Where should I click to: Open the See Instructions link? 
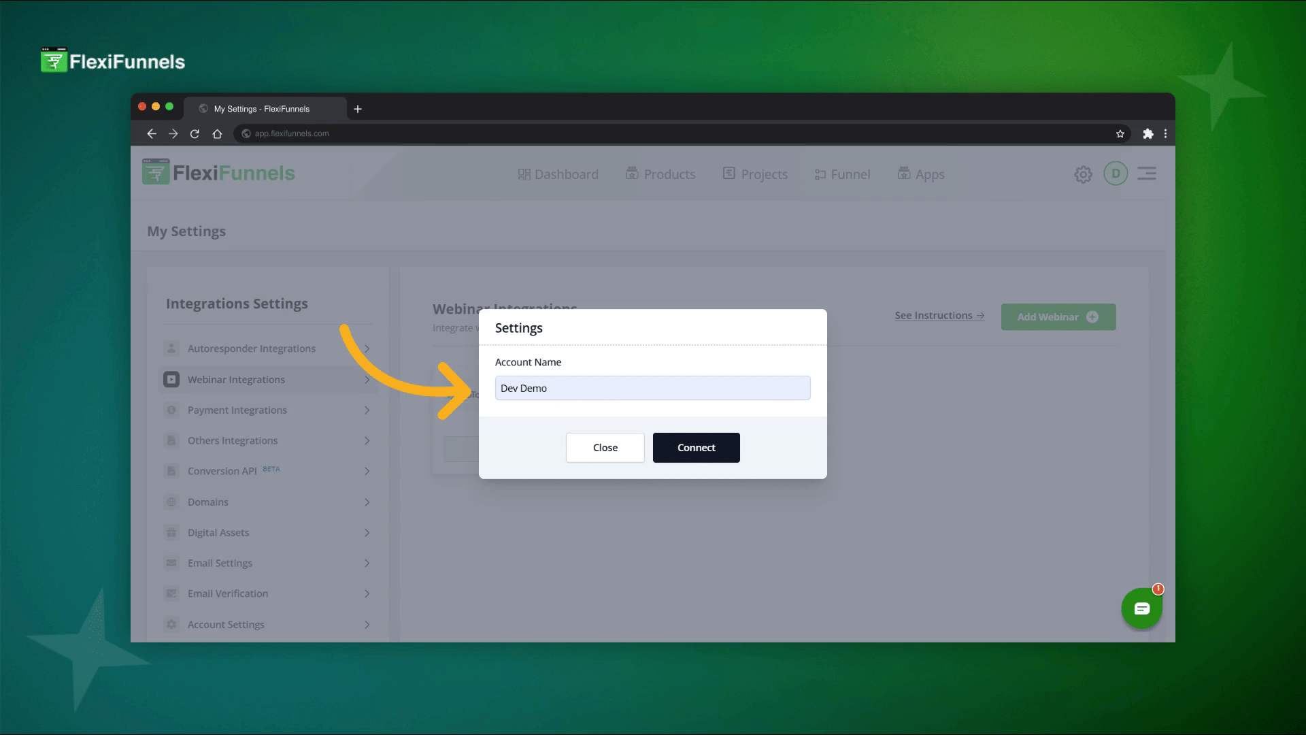coord(939,316)
